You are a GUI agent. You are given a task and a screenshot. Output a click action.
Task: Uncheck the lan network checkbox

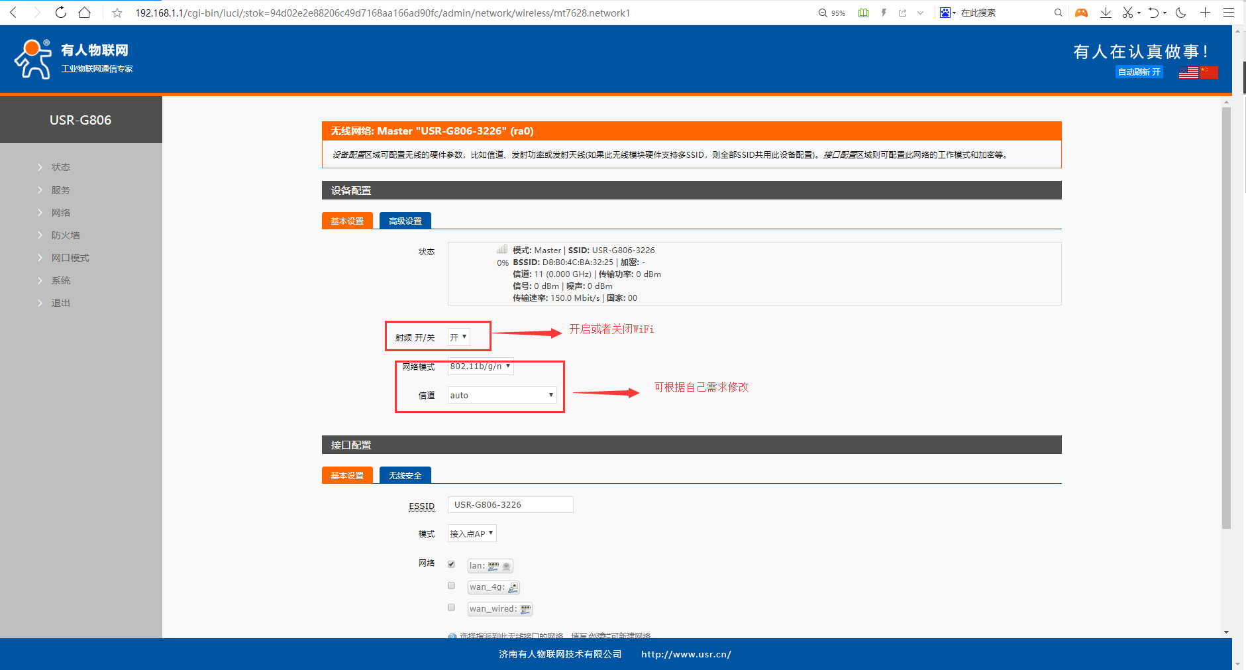(451, 565)
